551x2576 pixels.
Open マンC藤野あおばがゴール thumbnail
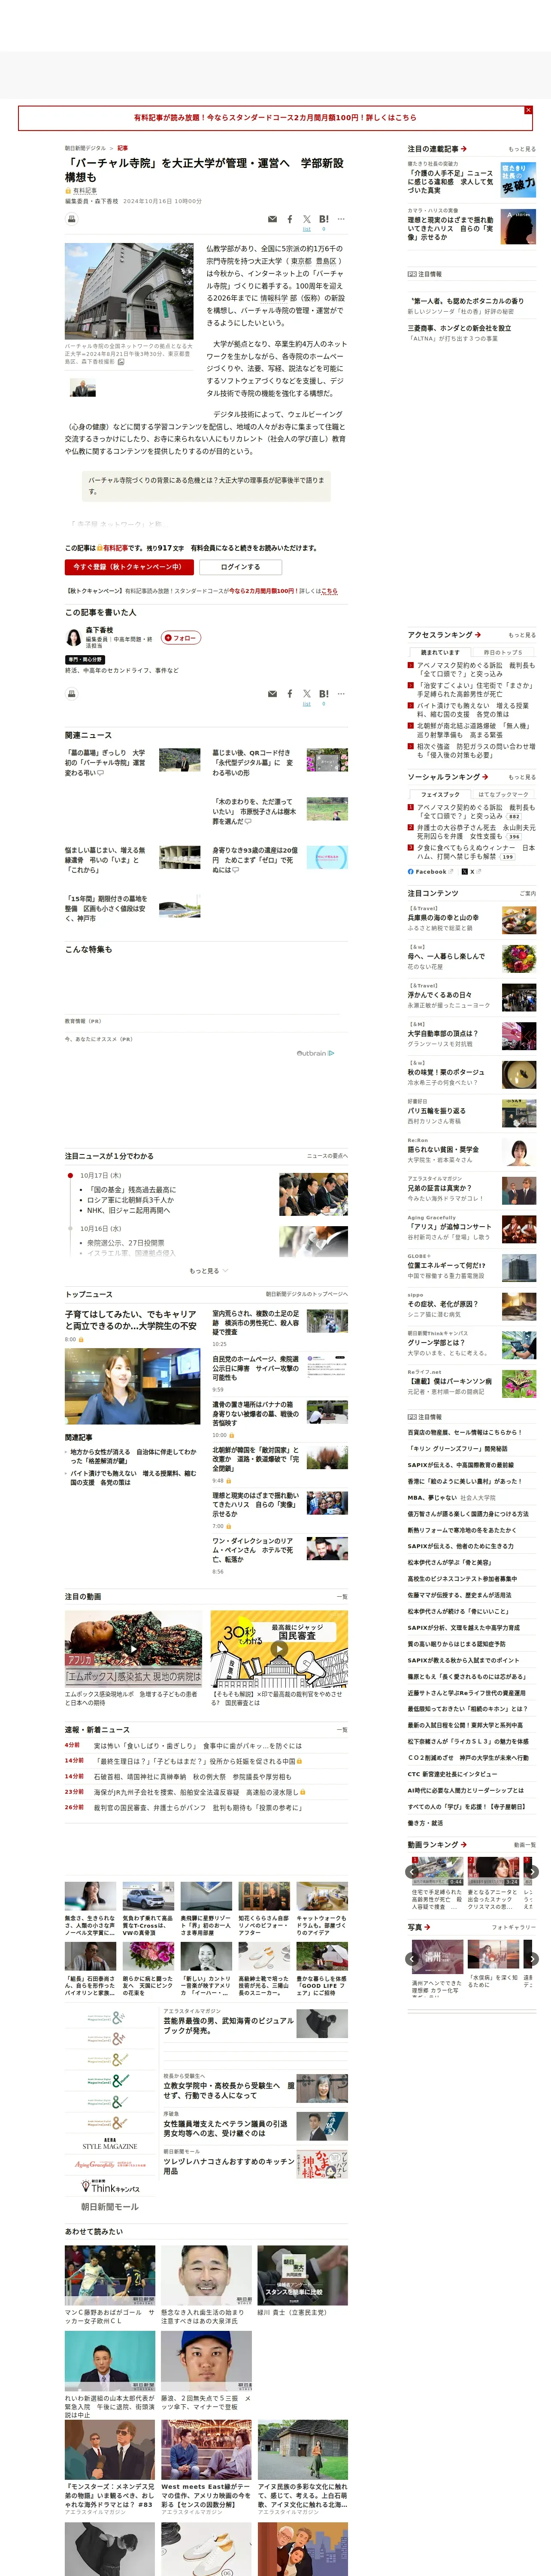(x=110, y=2276)
